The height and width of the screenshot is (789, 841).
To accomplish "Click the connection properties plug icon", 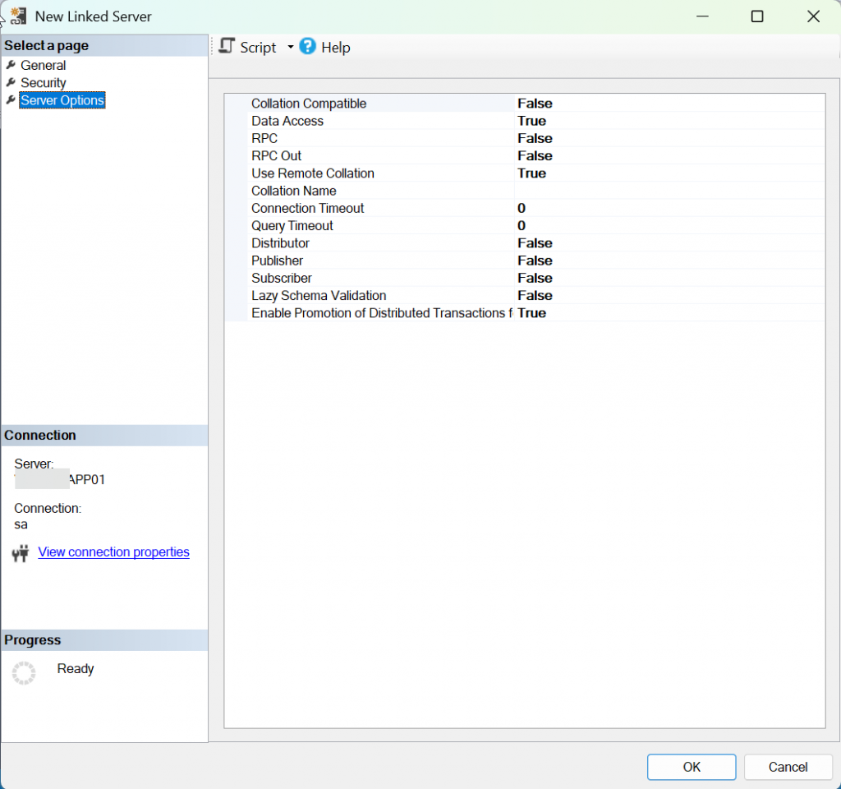I will 21,553.
